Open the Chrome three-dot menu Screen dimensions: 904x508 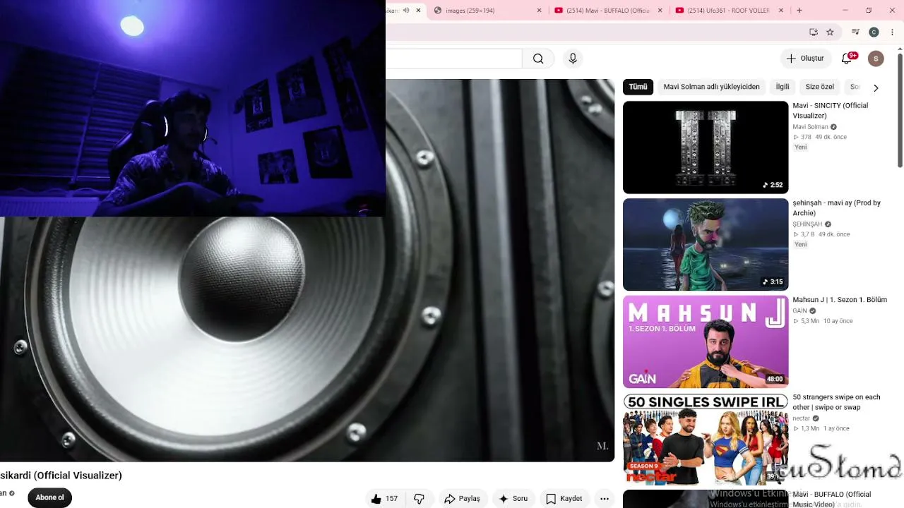click(x=891, y=32)
